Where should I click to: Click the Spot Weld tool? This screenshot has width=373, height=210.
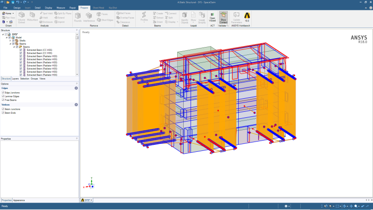(x=46, y=14)
